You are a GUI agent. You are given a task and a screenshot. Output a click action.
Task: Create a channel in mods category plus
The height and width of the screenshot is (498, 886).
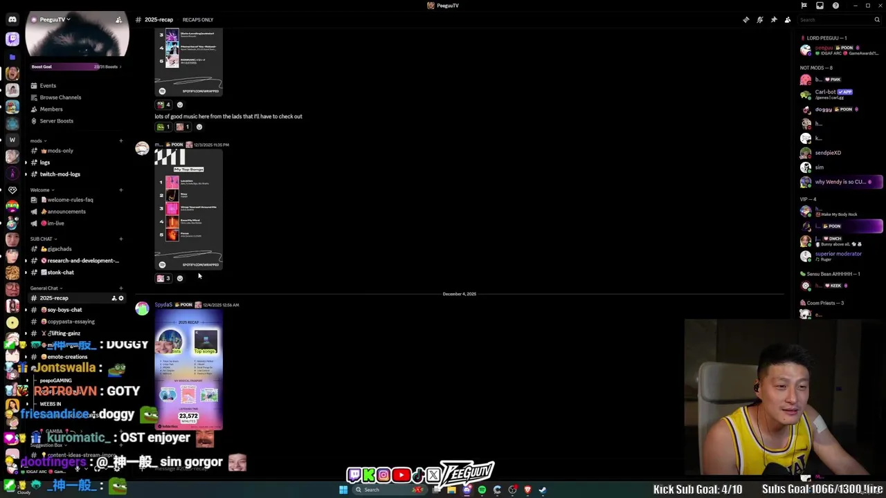pyautogui.click(x=120, y=140)
